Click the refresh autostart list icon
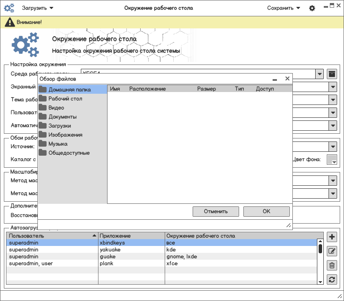344x301 pixels. (332, 279)
